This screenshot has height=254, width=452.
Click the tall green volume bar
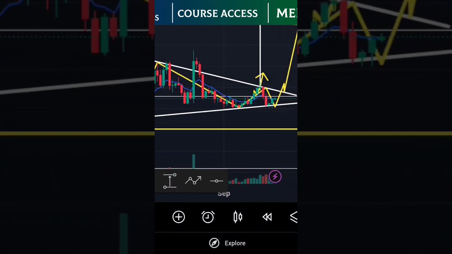[x=194, y=161]
